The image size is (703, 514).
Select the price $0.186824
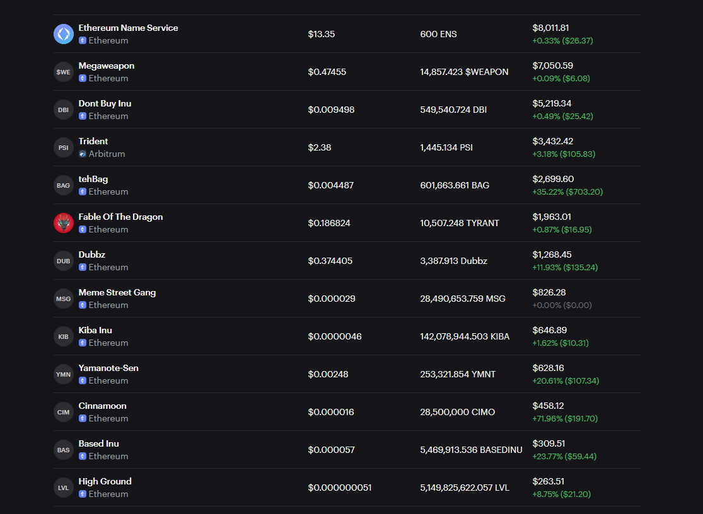329,223
